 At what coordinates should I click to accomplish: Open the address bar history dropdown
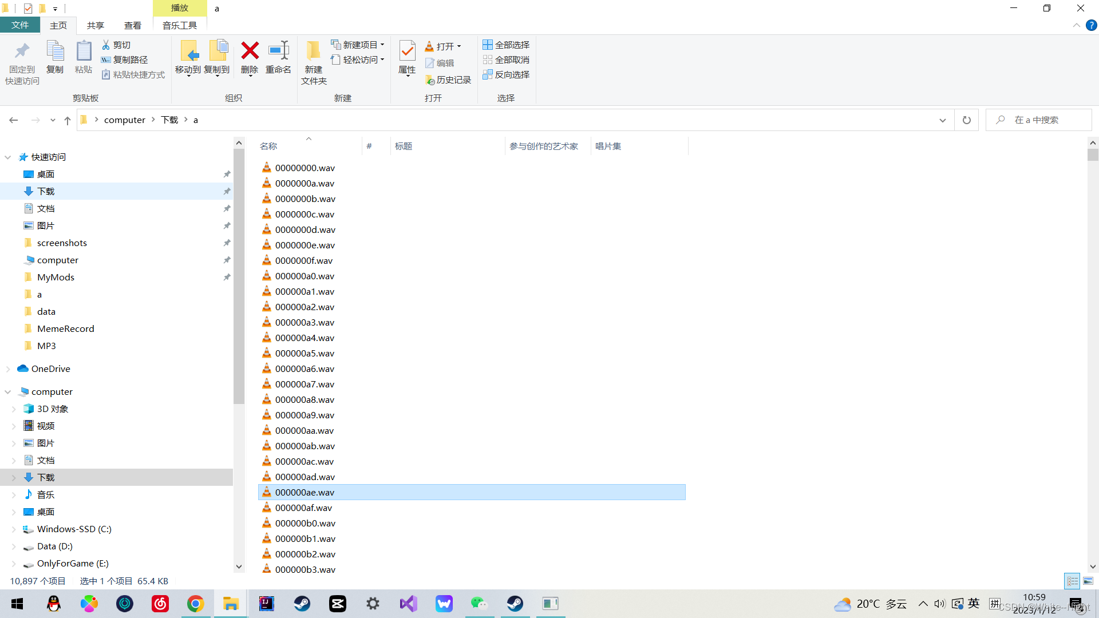pyautogui.click(x=943, y=120)
